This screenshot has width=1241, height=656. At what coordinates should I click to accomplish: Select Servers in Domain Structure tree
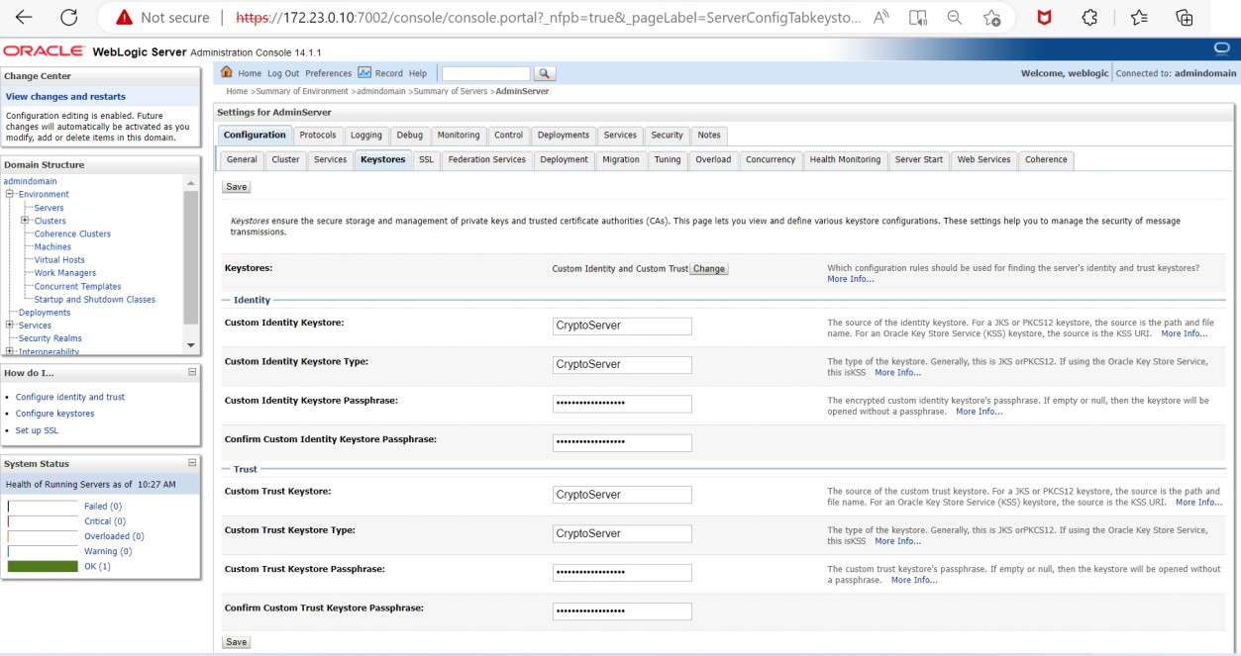point(49,208)
